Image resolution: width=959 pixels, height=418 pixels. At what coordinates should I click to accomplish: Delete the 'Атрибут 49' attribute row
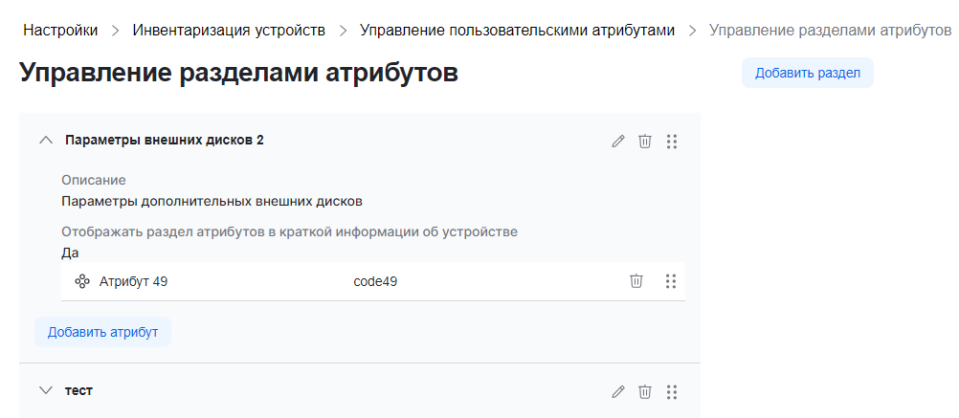[636, 281]
